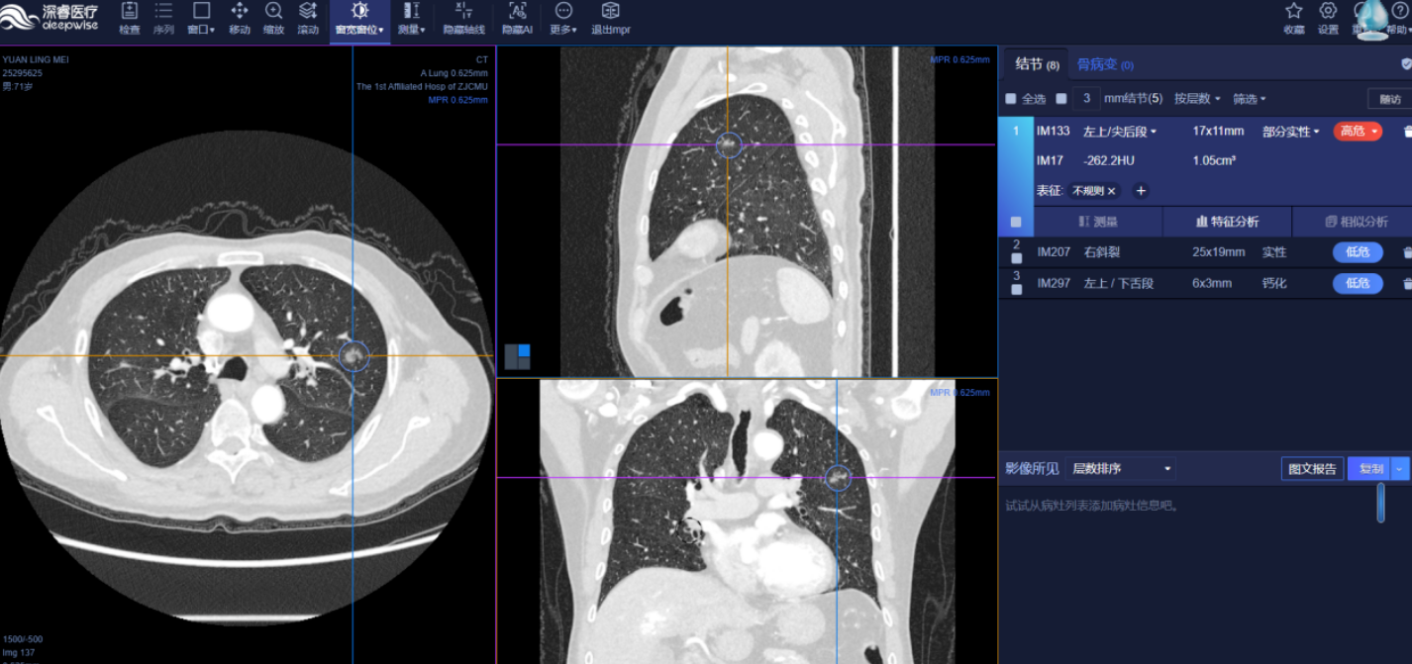The image size is (1412, 664).
Task: Tick the checkbox for nodule 2
Action: tap(1016, 258)
